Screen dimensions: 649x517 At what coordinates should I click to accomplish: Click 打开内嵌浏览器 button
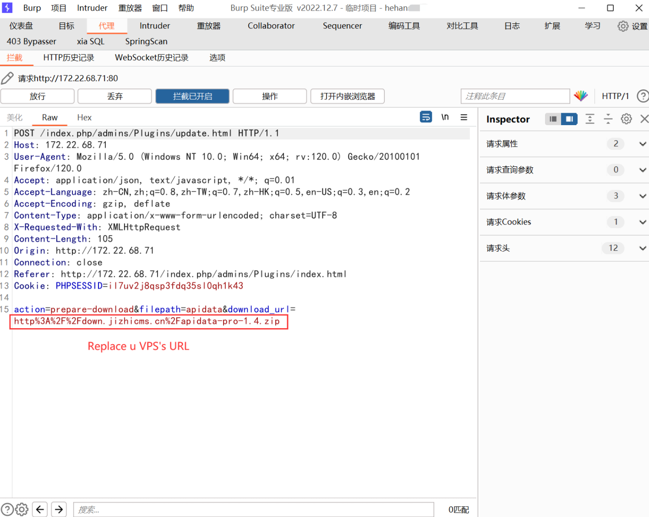(348, 96)
